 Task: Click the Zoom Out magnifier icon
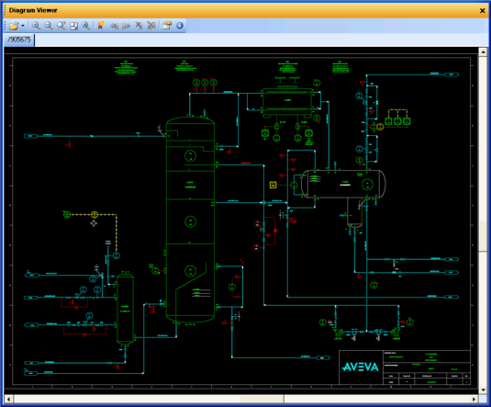pyautogui.click(x=49, y=26)
